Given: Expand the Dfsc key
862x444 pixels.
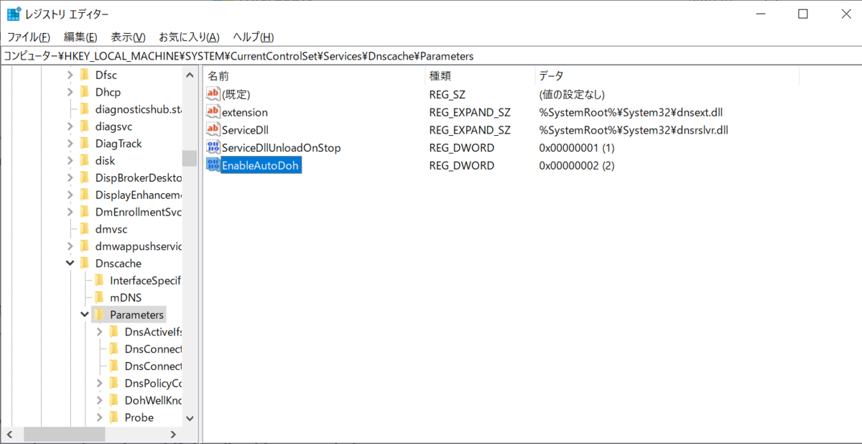Looking at the screenshot, I should pos(70,75).
